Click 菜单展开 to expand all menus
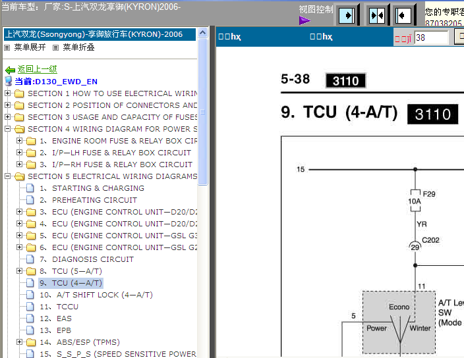Screen dimensions: 464x358 point(30,47)
